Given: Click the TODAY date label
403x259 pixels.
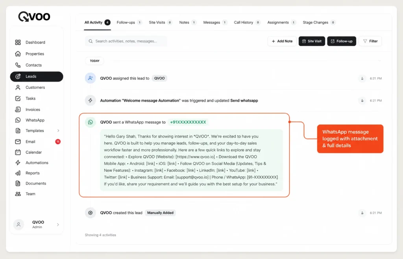Looking at the screenshot, I should coord(94,61).
